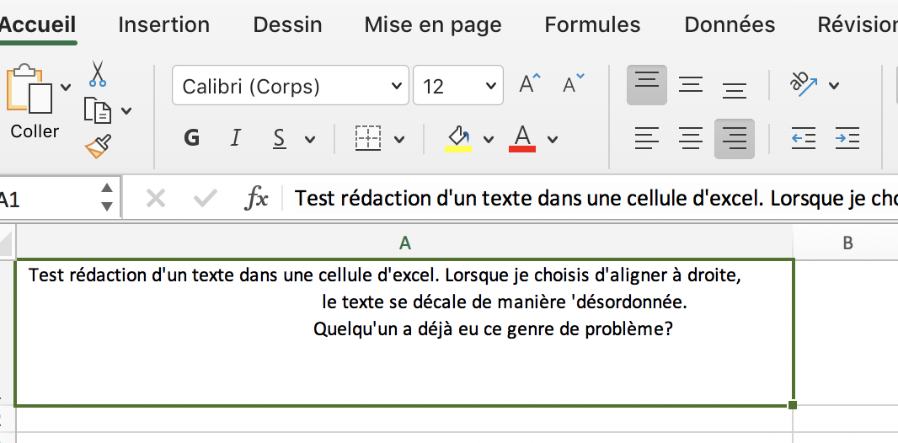Click into the formula bar text
The width and height of the screenshot is (898, 443).
coord(596,199)
